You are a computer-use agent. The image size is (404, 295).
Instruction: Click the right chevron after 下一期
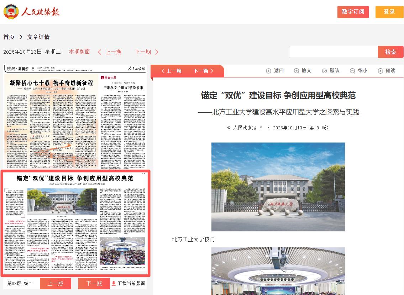pos(157,52)
